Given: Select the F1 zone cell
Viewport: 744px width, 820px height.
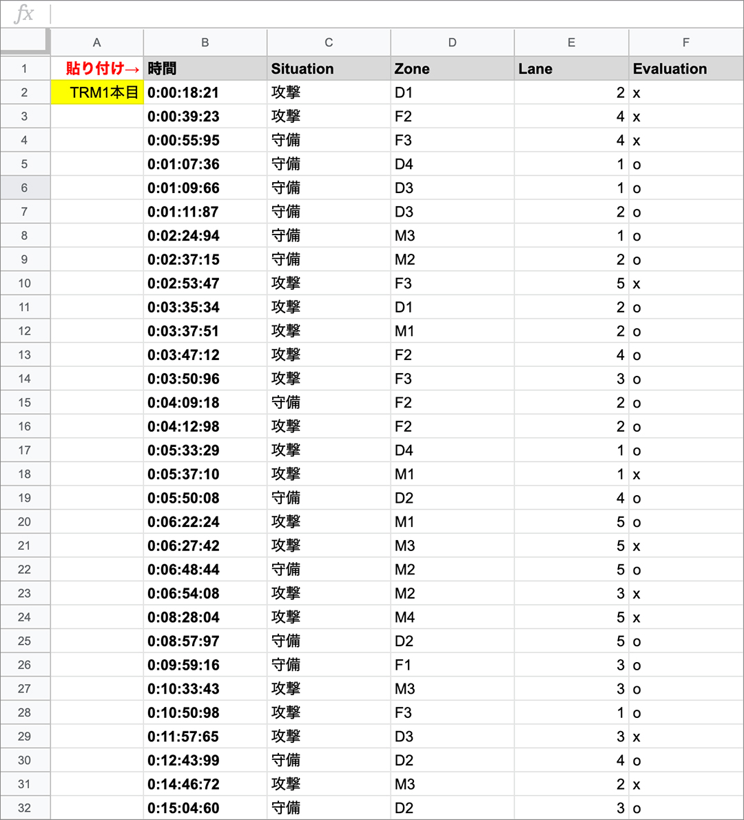Looking at the screenshot, I should tap(452, 665).
